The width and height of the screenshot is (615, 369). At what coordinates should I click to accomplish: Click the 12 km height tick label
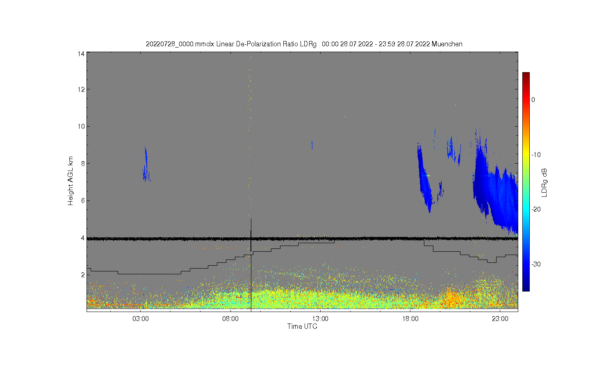coord(81,89)
